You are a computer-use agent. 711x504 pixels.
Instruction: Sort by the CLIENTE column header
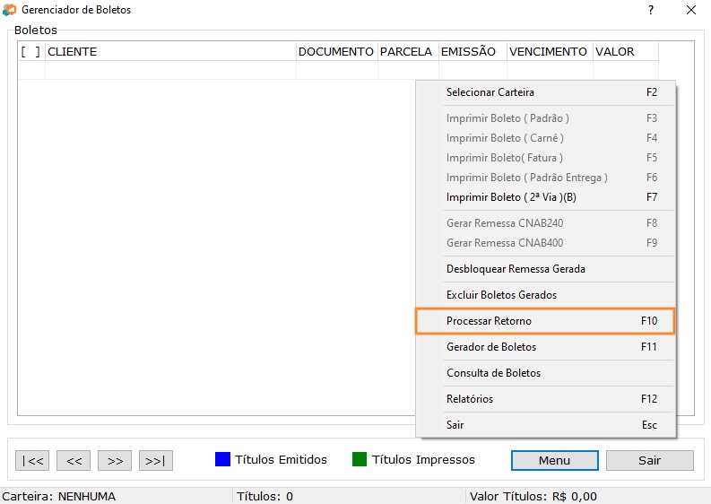[170, 52]
